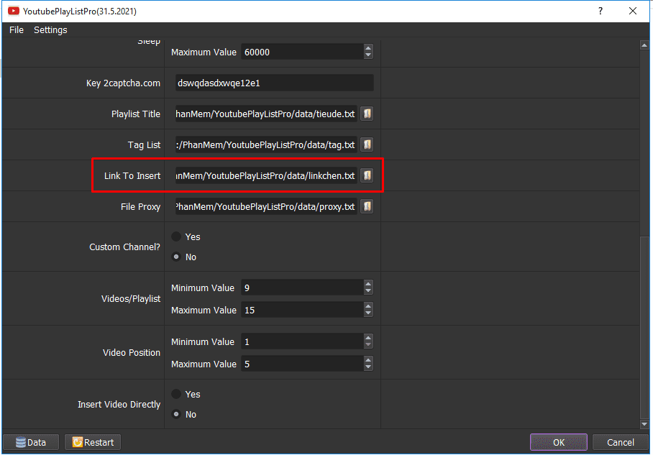Viewport: 653px width, 455px height.
Task: Decrease Videos/Playlist Maximum Value
Action: click(x=367, y=314)
